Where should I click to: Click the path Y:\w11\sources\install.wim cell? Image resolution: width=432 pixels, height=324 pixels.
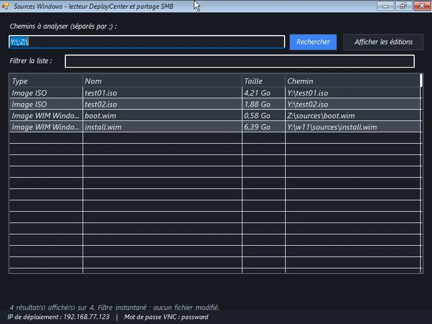(353, 127)
